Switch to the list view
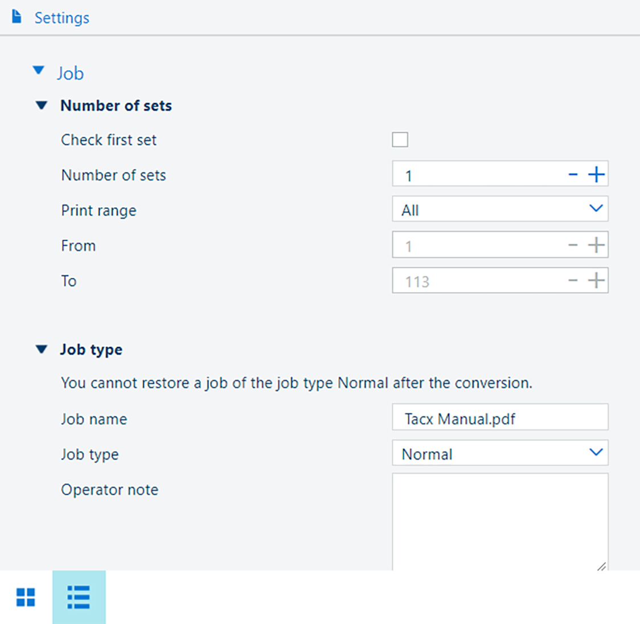This screenshot has width=640, height=624. coord(79,597)
